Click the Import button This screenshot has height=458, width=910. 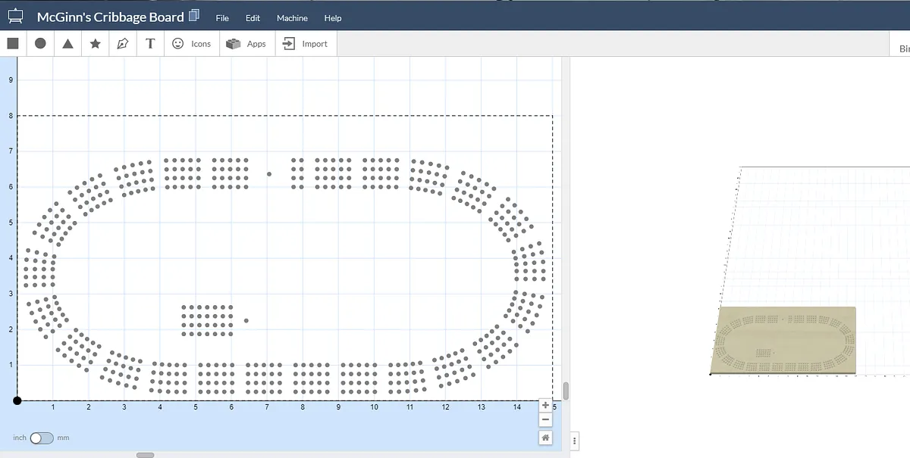pos(305,44)
